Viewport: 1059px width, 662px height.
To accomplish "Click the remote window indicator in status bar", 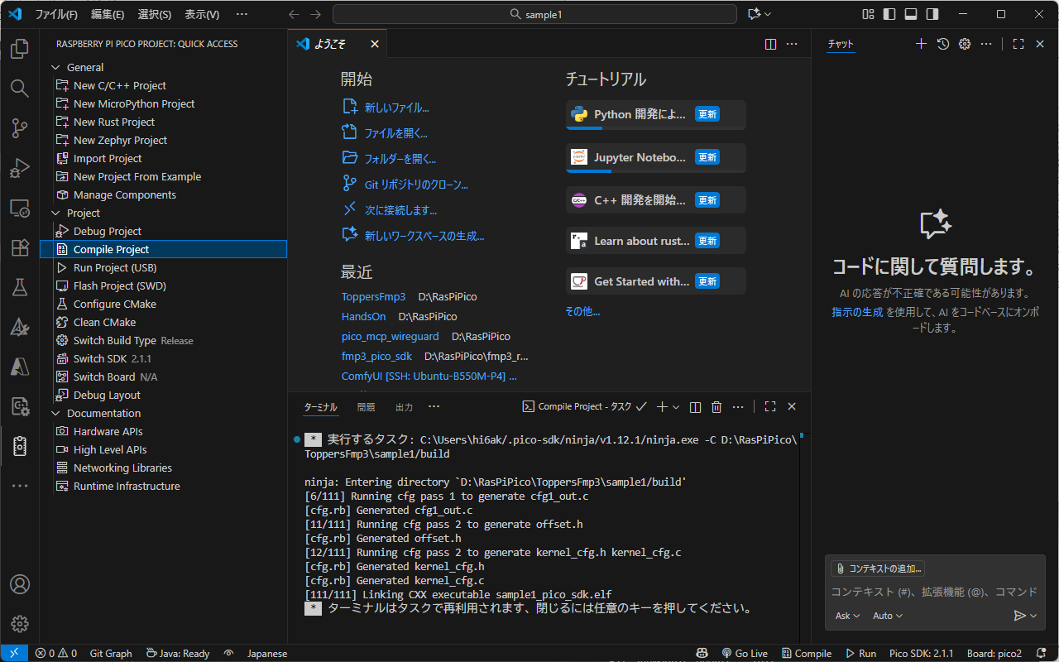I will (x=13, y=653).
